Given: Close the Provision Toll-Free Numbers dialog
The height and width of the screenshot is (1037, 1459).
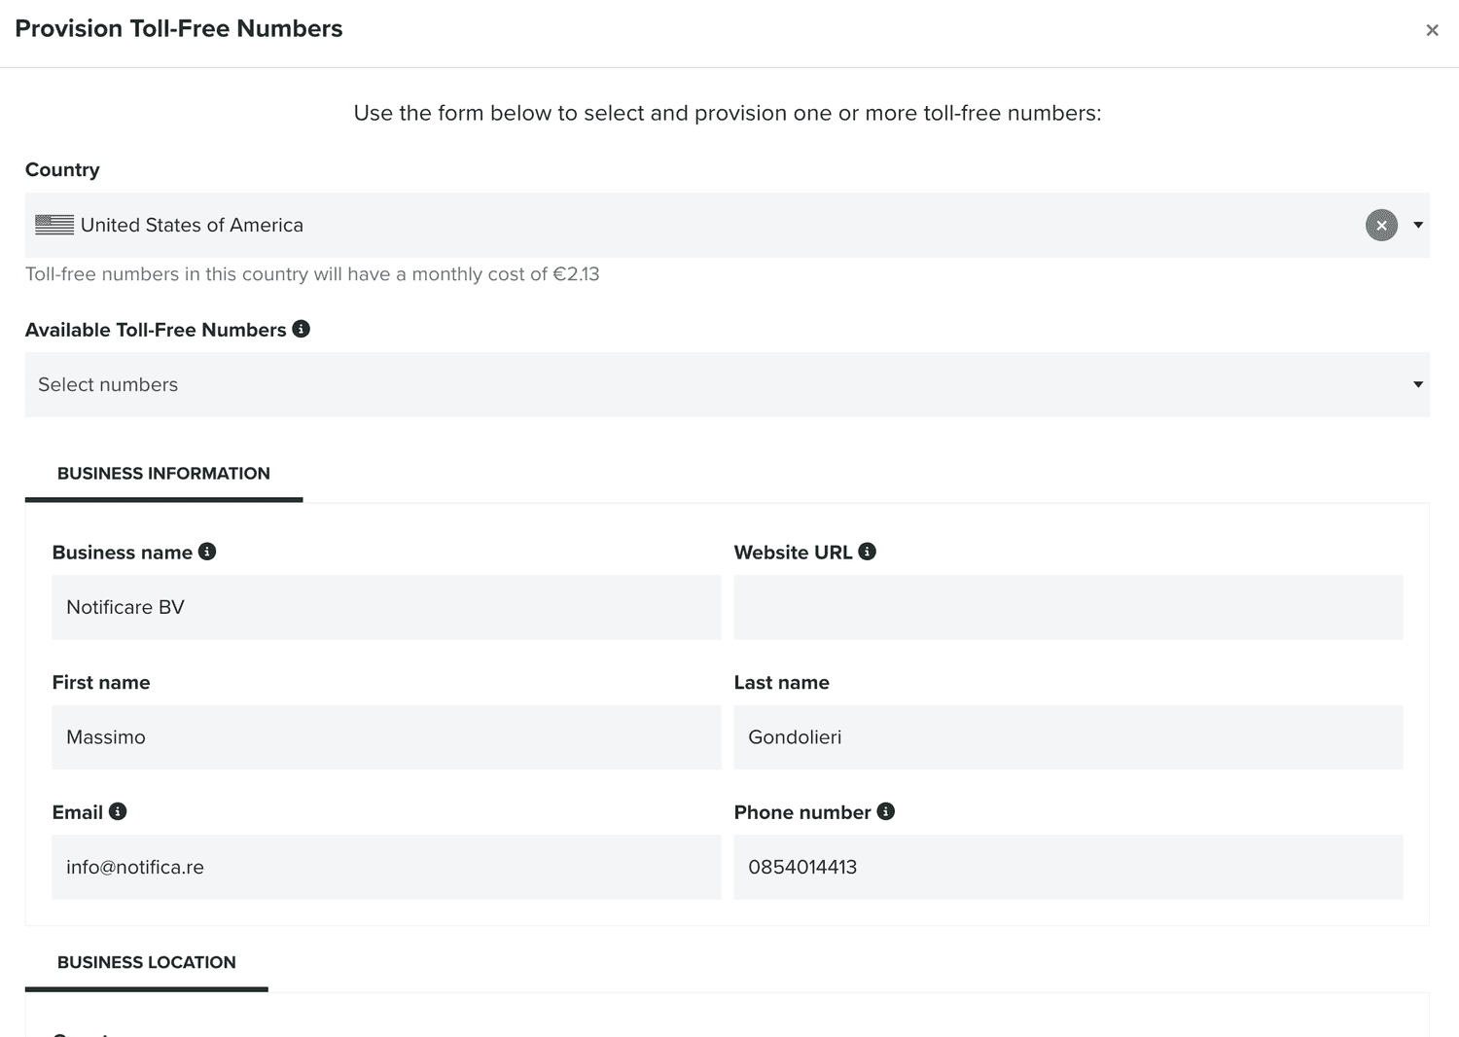Looking at the screenshot, I should 1432,30.
